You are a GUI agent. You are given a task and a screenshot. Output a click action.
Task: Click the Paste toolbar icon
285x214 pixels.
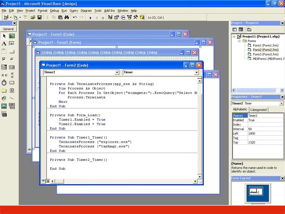pos(60,18)
